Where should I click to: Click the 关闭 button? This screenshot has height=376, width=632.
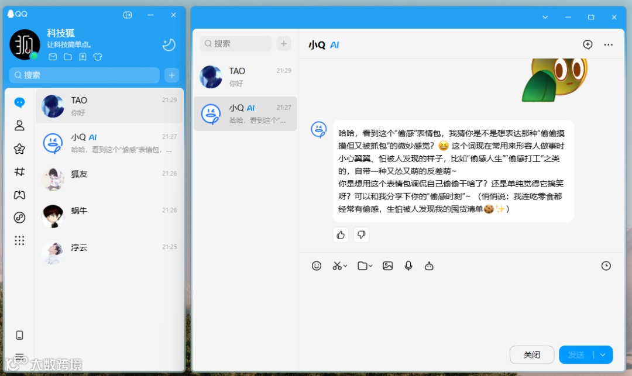(531, 355)
